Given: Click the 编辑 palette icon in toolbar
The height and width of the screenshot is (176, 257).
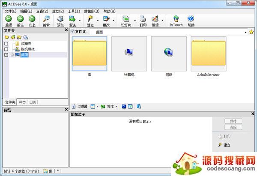Looking at the screenshot, I should [x=155, y=19].
